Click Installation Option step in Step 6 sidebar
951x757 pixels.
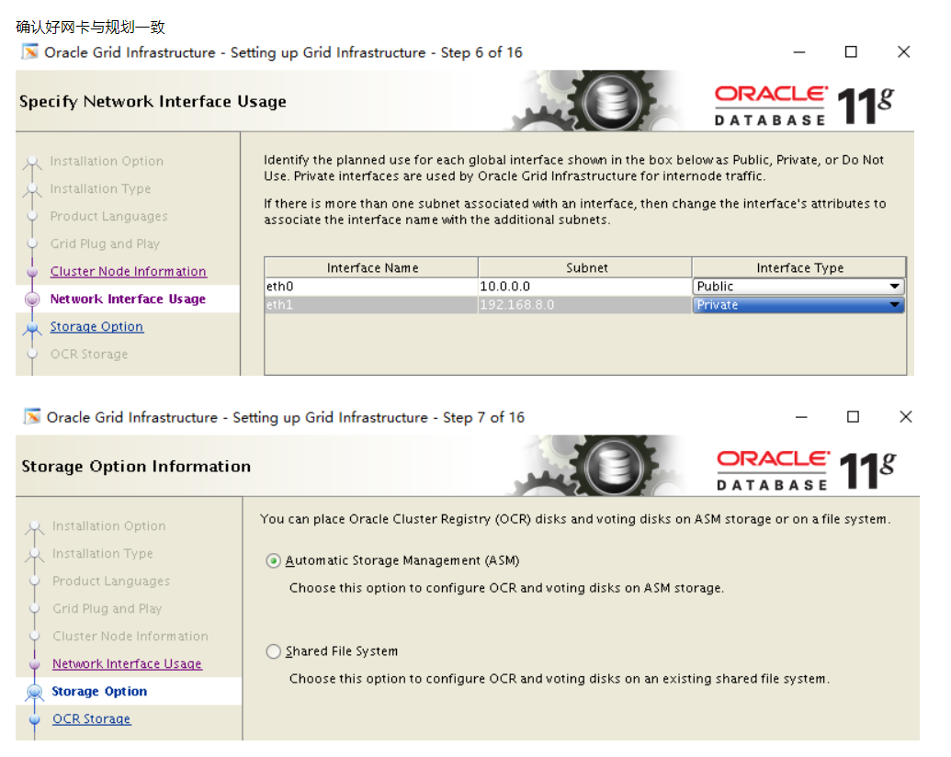pyautogui.click(x=107, y=162)
